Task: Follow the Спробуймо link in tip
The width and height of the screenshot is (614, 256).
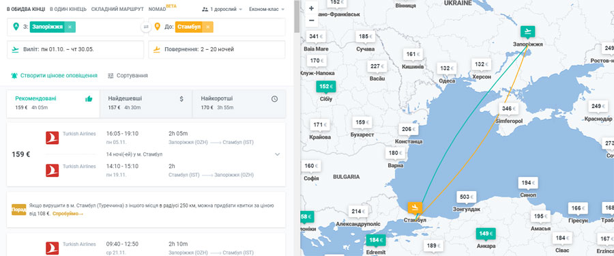Action: coord(68,214)
